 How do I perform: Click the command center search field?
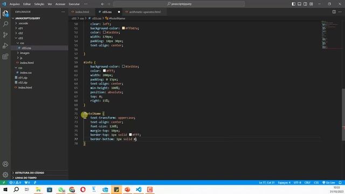click(x=179, y=4)
